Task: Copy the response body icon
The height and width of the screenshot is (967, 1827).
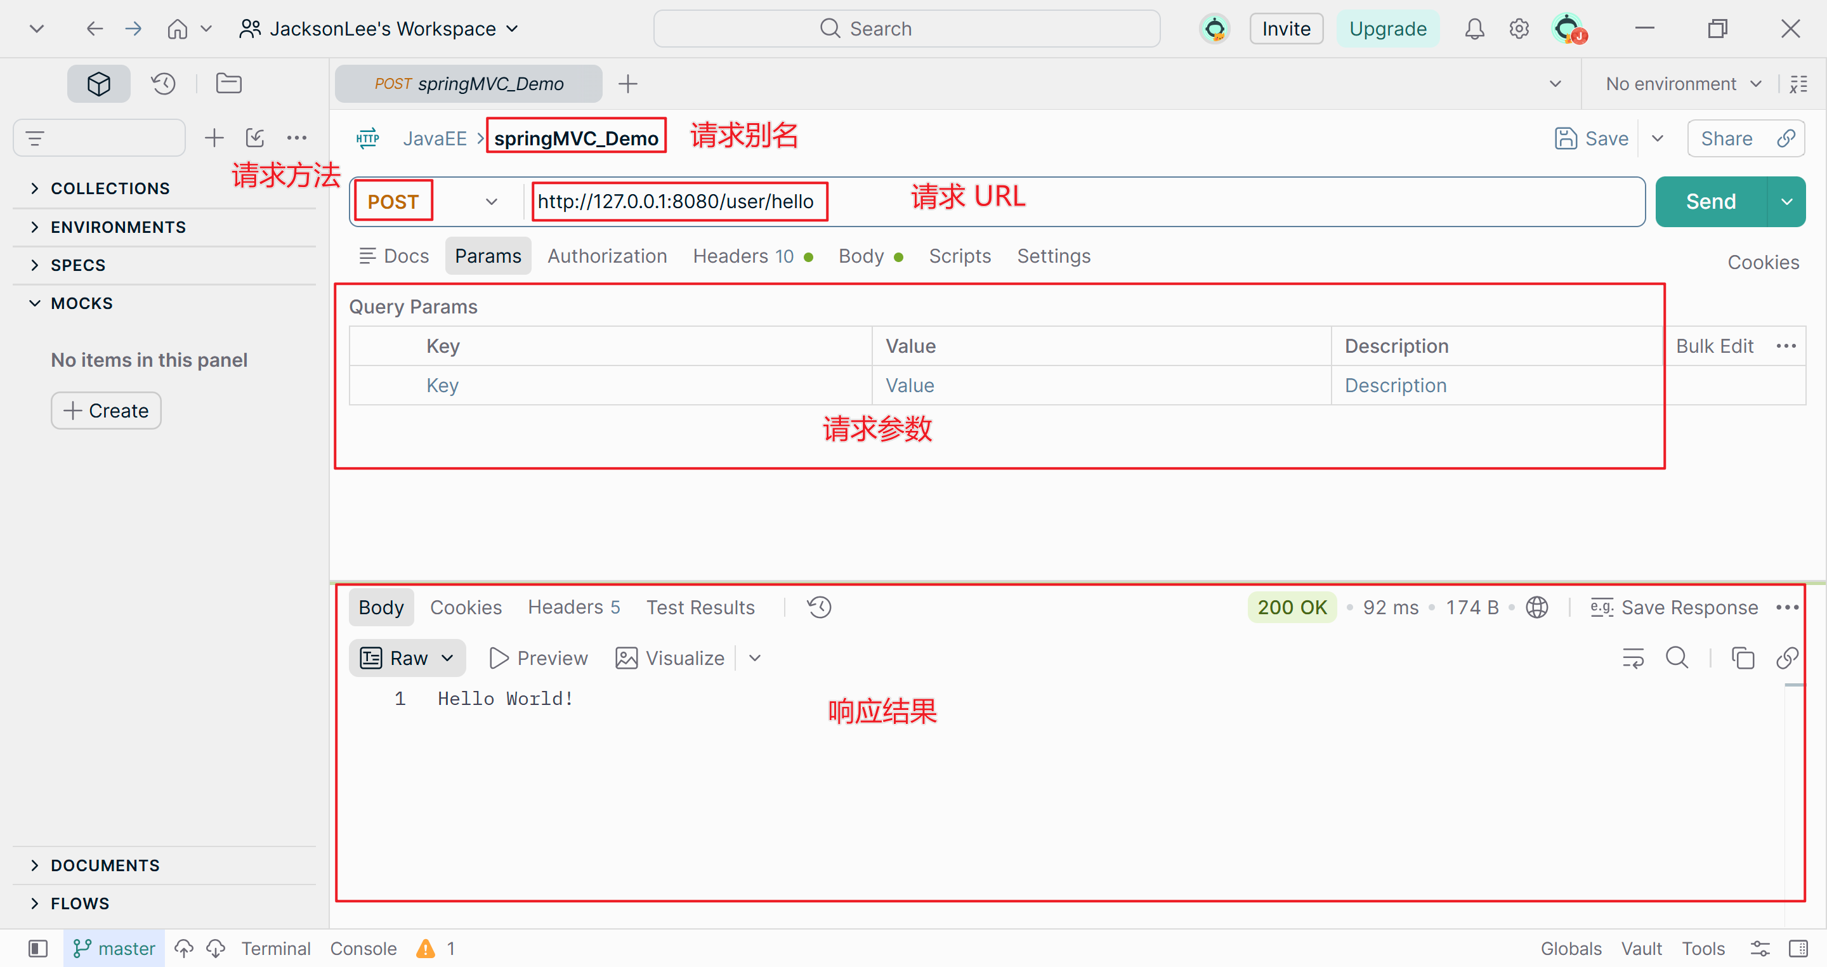Action: (x=1743, y=659)
